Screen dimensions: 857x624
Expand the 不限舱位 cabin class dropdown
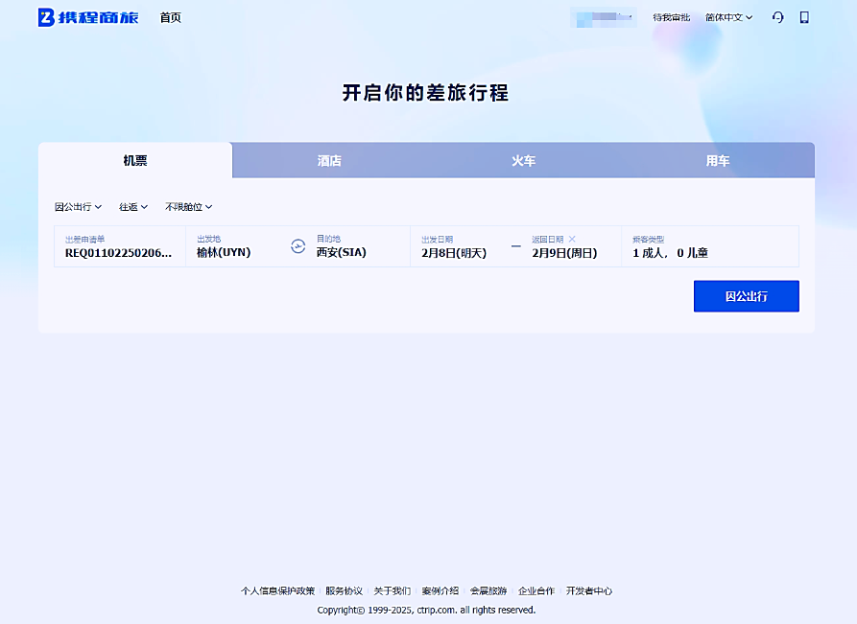pos(188,207)
